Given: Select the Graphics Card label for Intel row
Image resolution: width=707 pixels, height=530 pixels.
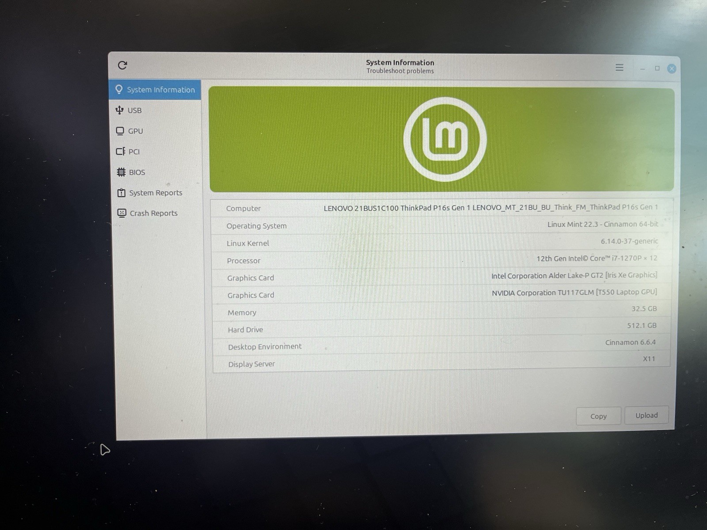Looking at the screenshot, I should click(251, 278).
